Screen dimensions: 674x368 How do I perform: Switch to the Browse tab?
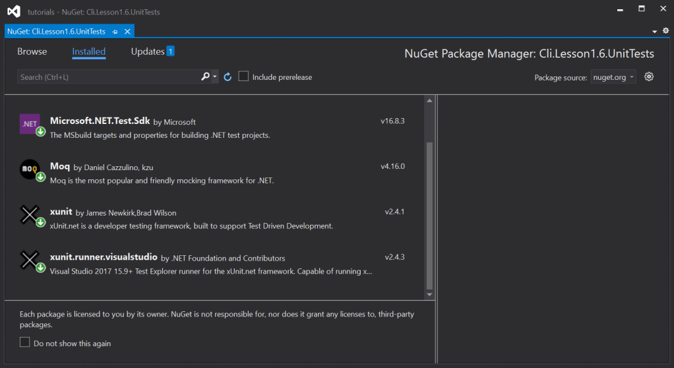pyautogui.click(x=32, y=51)
